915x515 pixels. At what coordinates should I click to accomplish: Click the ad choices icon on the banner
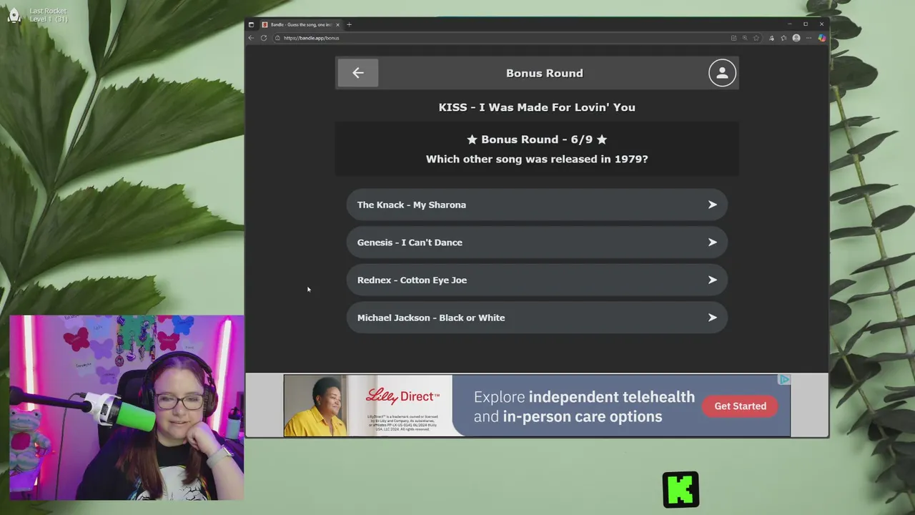(784, 380)
